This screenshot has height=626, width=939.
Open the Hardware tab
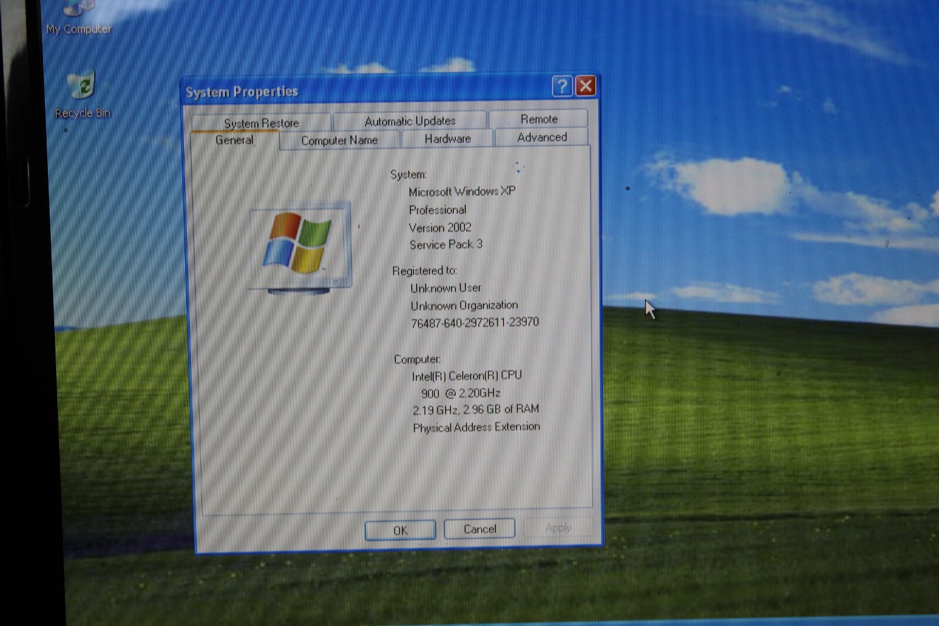[x=447, y=139]
